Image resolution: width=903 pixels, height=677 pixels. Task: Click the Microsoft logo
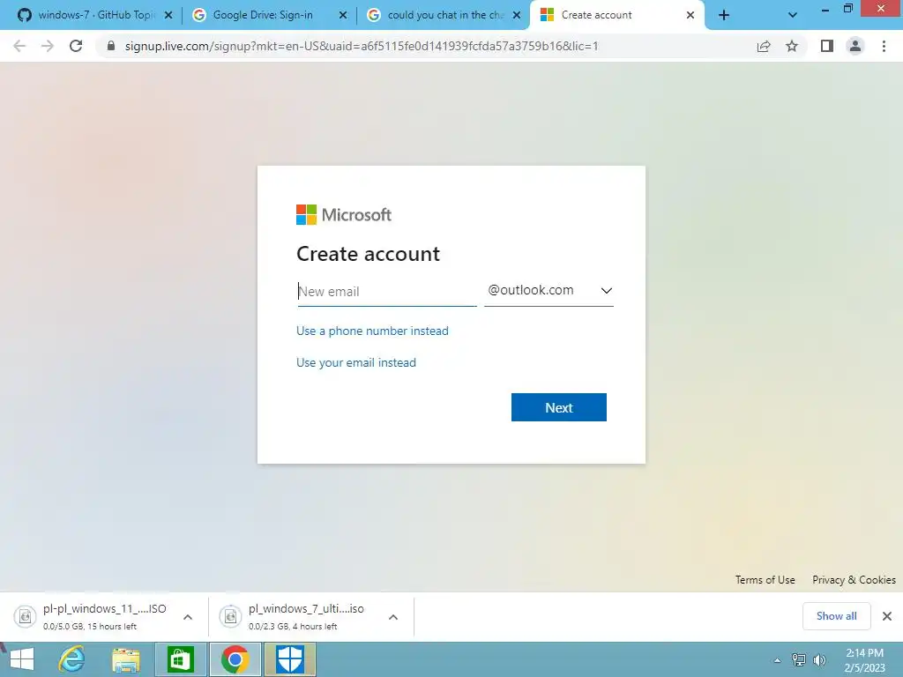pyautogui.click(x=344, y=215)
